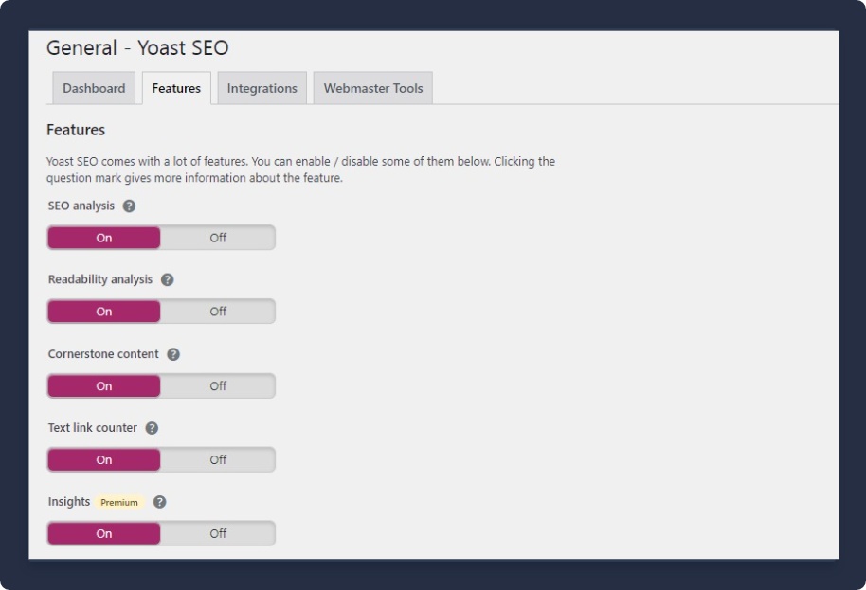
Task: Choose On for Cornerstone content
Action: click(x=104, y=385)
